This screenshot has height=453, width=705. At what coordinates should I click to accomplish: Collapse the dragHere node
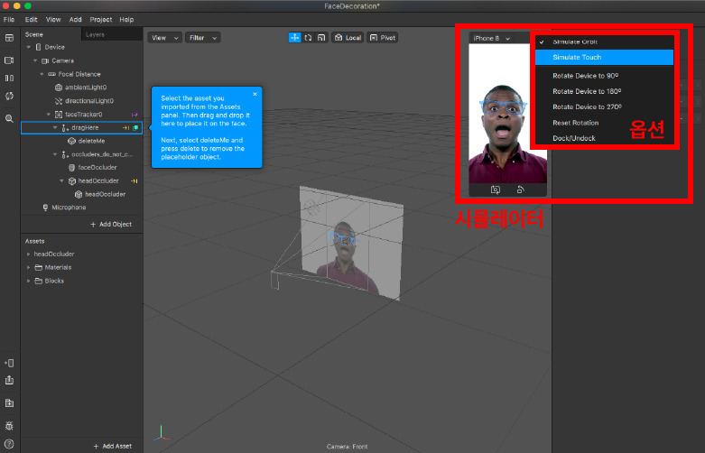55,128
